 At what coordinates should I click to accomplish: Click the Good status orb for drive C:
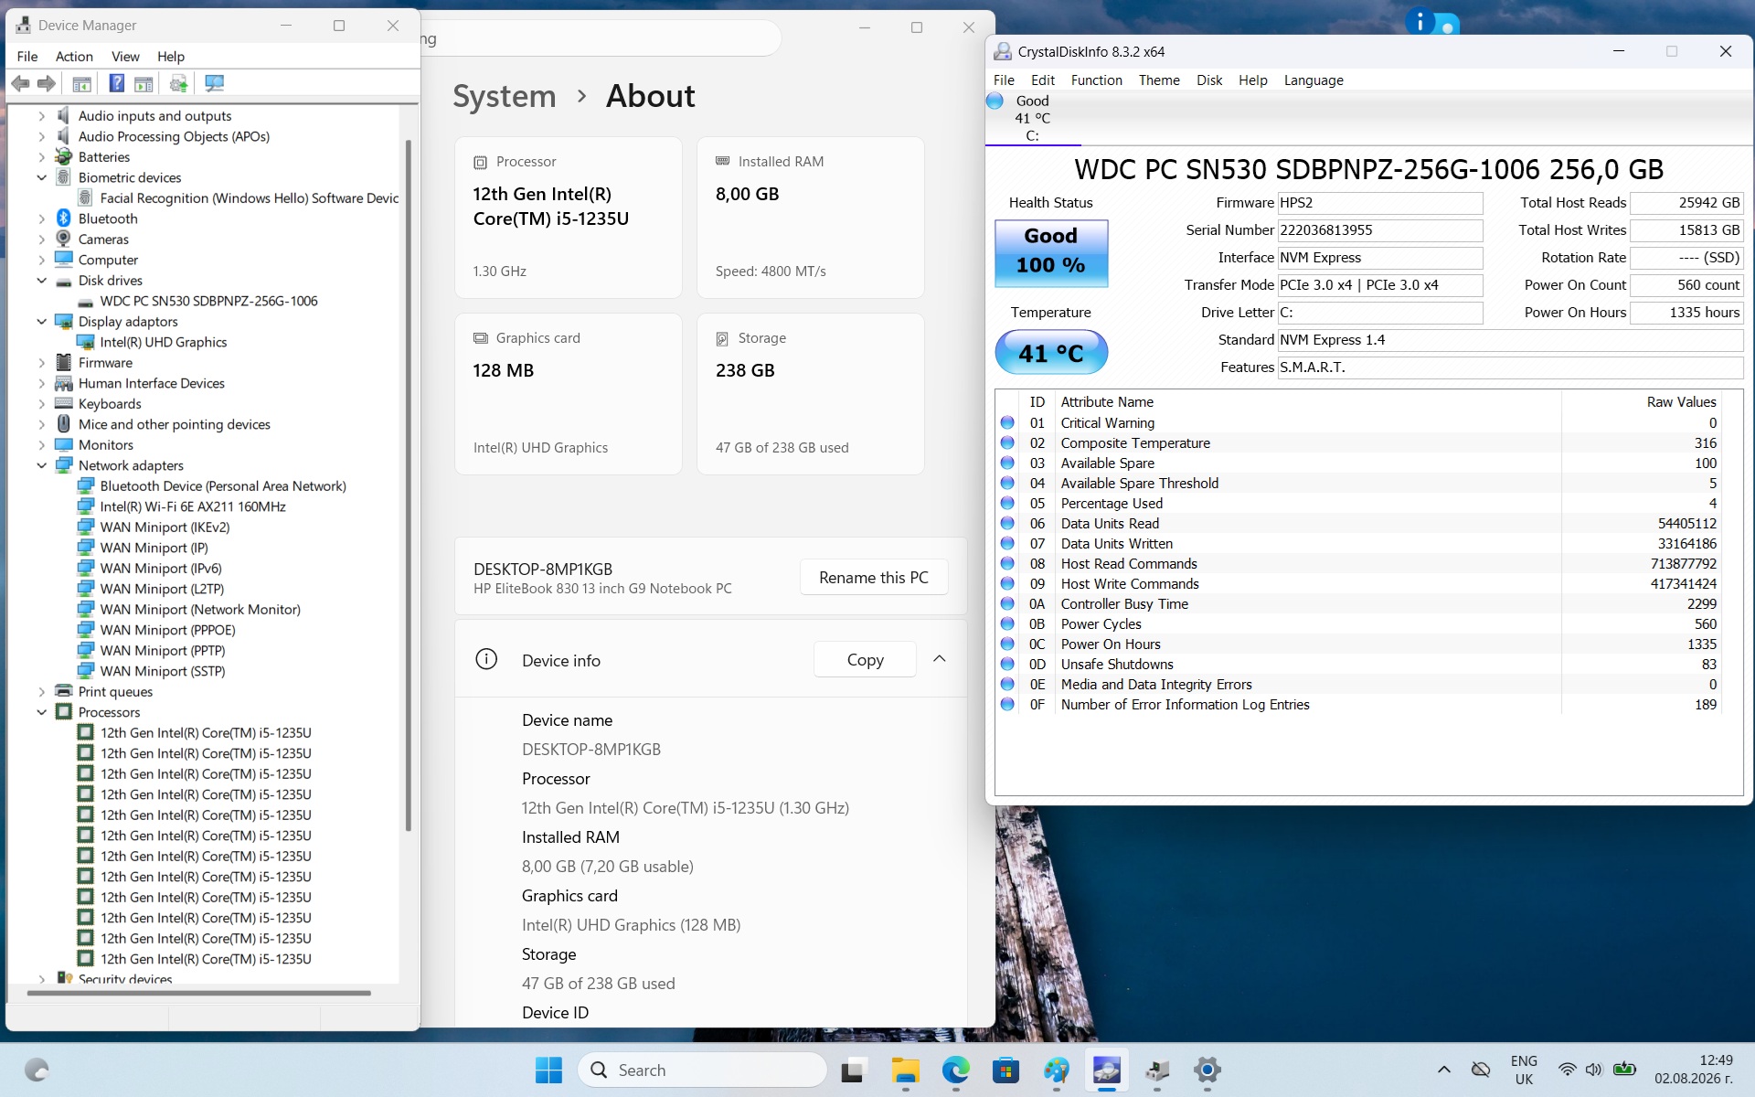pos(995,101)
